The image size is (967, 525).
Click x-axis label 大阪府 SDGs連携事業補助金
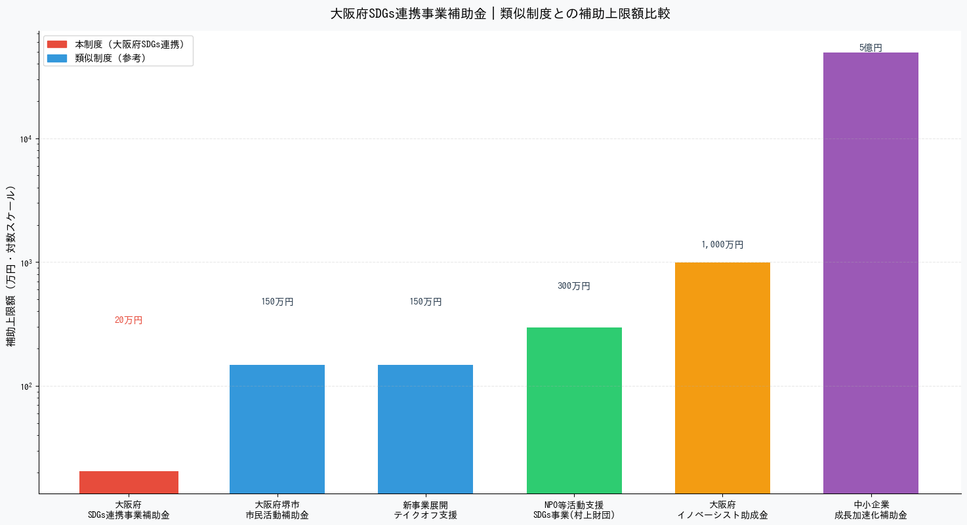click(129, 510)
